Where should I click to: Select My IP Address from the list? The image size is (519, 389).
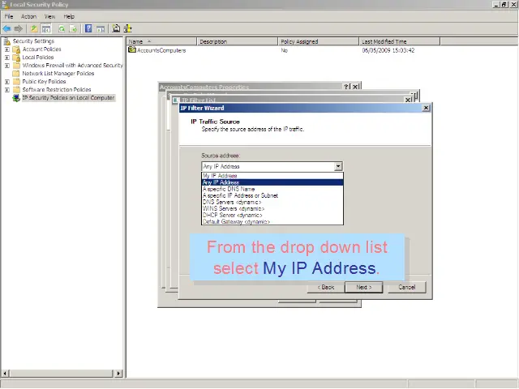220,176
